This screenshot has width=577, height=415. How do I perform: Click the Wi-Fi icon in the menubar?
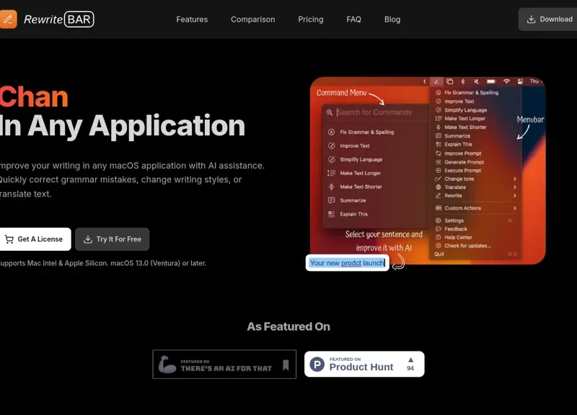coord(508,82)
